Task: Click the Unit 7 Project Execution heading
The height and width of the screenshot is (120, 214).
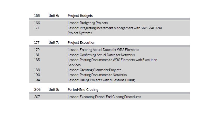Action: click(82, 43)
